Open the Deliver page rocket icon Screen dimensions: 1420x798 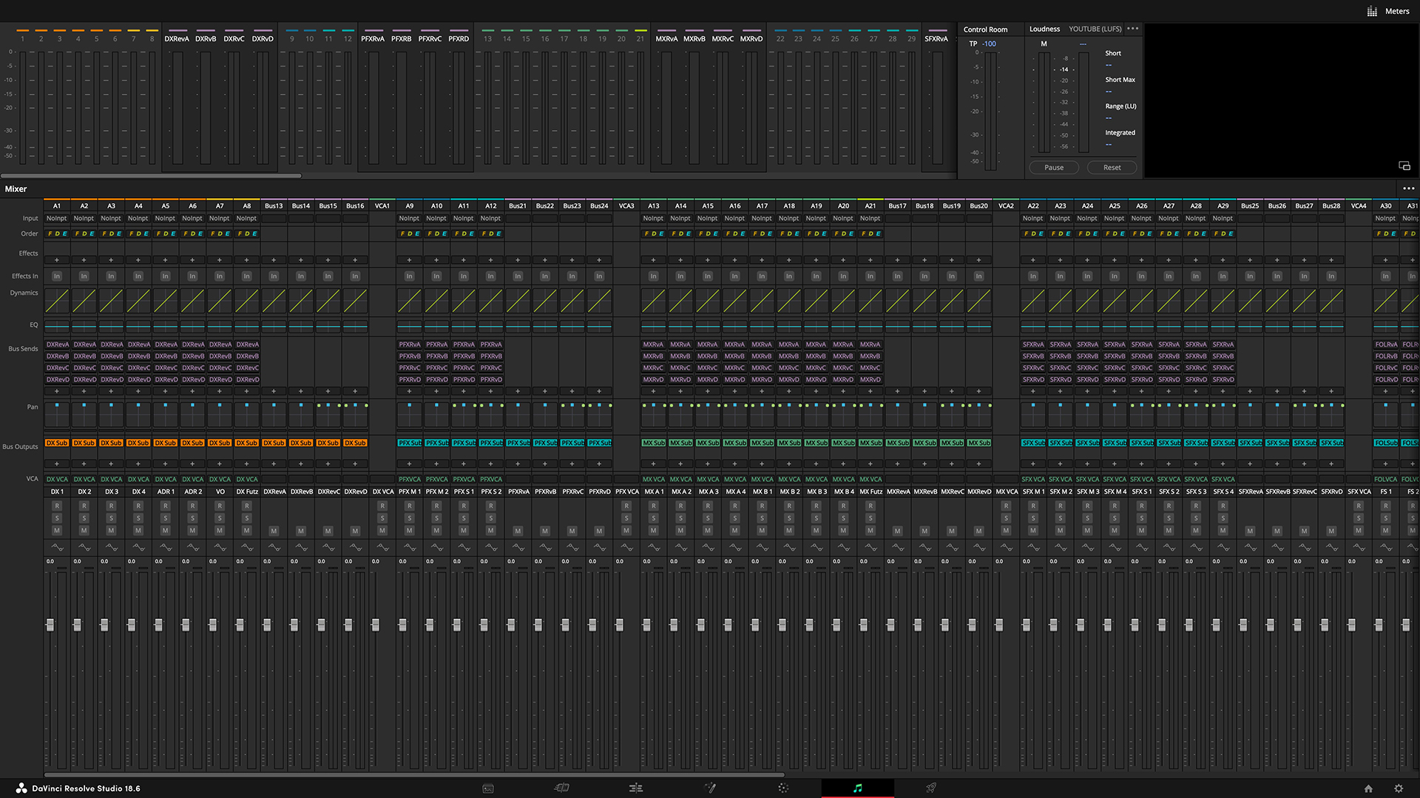click(931, 788)
